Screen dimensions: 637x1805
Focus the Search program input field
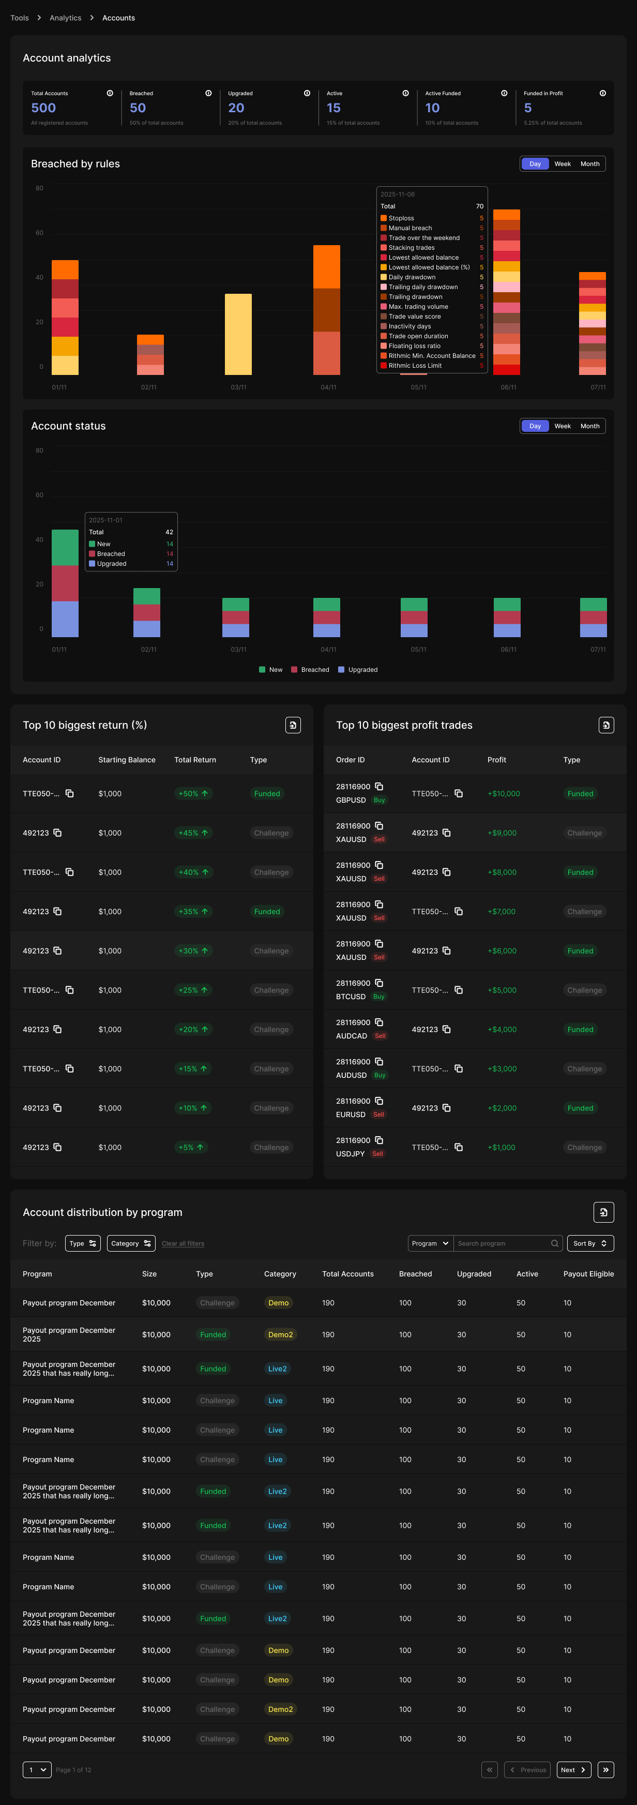(x=503, y=1244)
